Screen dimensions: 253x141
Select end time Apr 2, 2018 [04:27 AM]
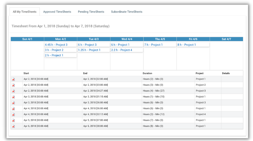96,91
